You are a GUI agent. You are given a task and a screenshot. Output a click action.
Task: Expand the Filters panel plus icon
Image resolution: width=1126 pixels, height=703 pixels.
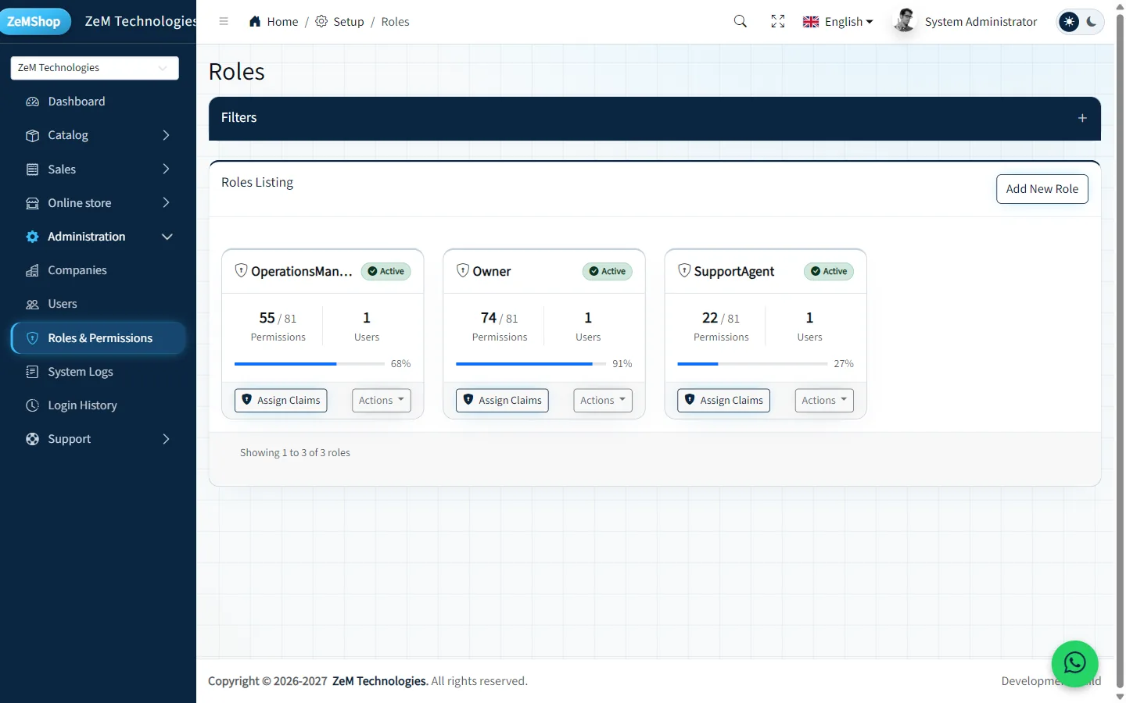click(x=1082, y=118)
